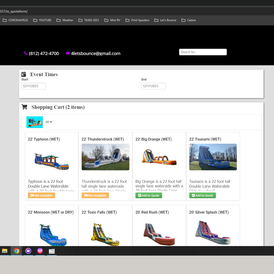Add 22' Tsunami to quote
The image size is (274, 274).
[x=202, y=195]
